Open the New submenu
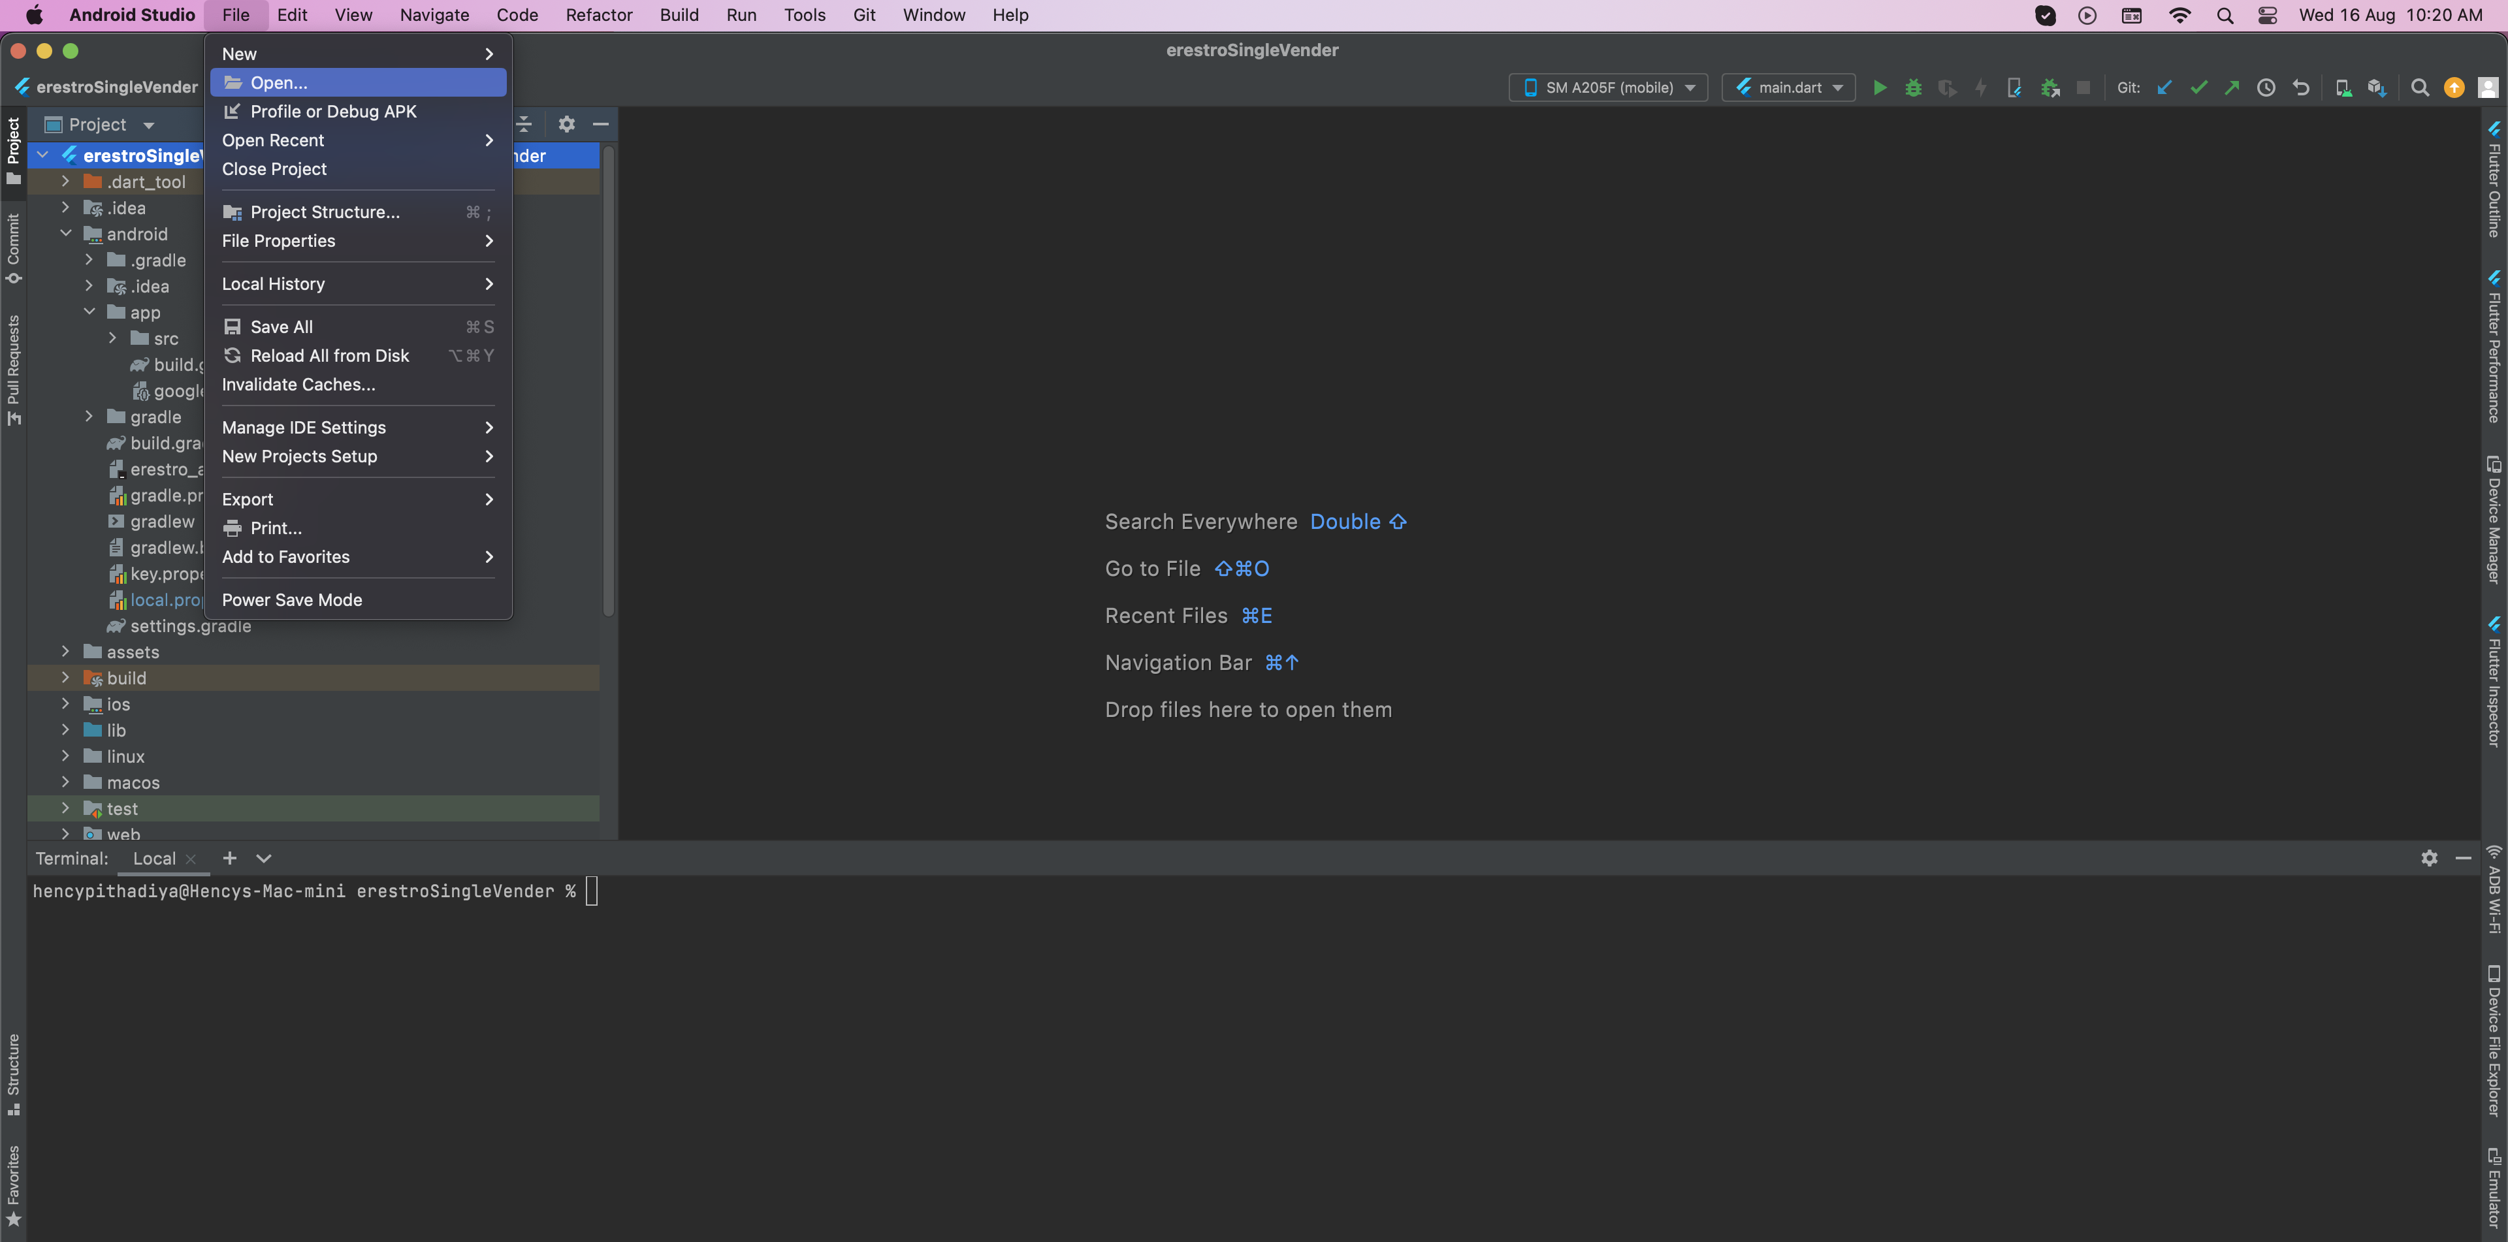This screenshot has width=2508, height=1242. 359,54
